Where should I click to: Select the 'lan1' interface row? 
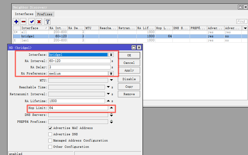[130, 40]
